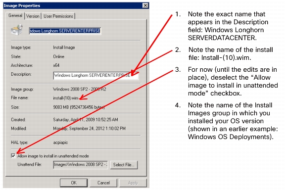
Task: Confirm with the OK button
Action: tap(74, 183)
